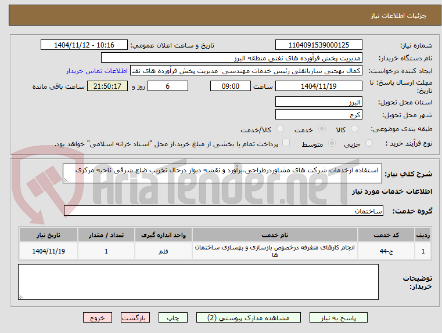The image size is (442, 333).
Task: Click the گروه خدمت field ساختمان
Action: click(224, 211)
